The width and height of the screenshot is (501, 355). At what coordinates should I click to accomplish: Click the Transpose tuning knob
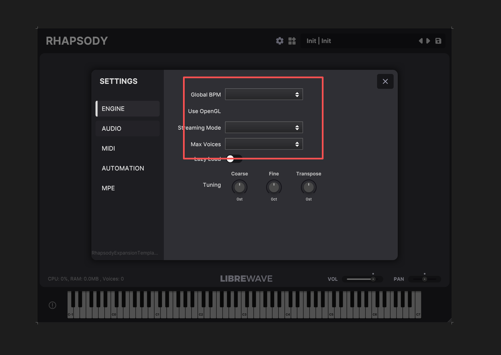(309, 187)
